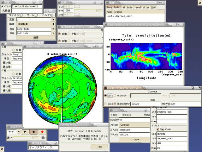The image size is (202, 152).
Task: Close the Levels for Contour and Tone window
Action: [105, 88]
